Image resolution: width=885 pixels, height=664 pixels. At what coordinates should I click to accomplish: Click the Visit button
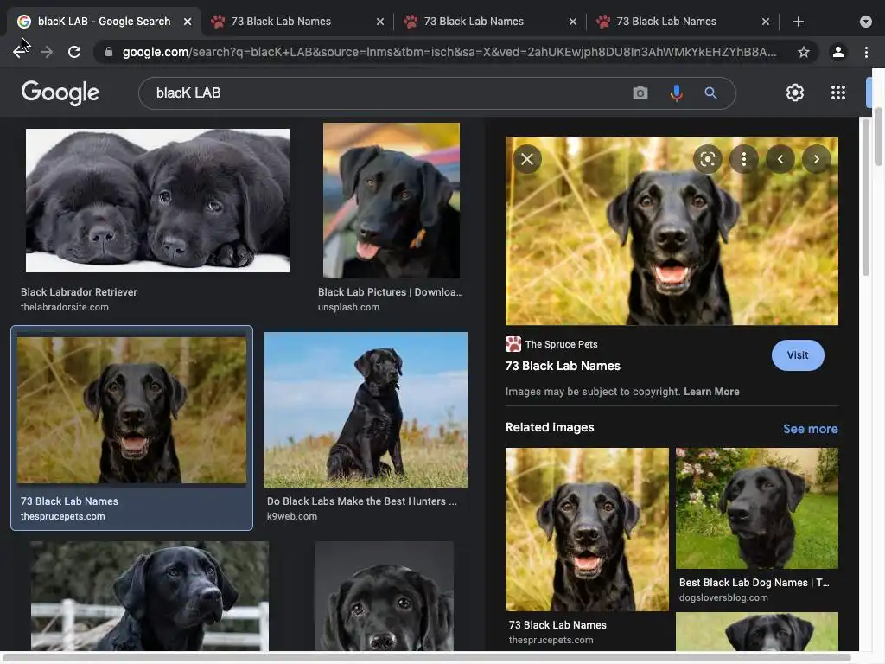pos(798,355)
